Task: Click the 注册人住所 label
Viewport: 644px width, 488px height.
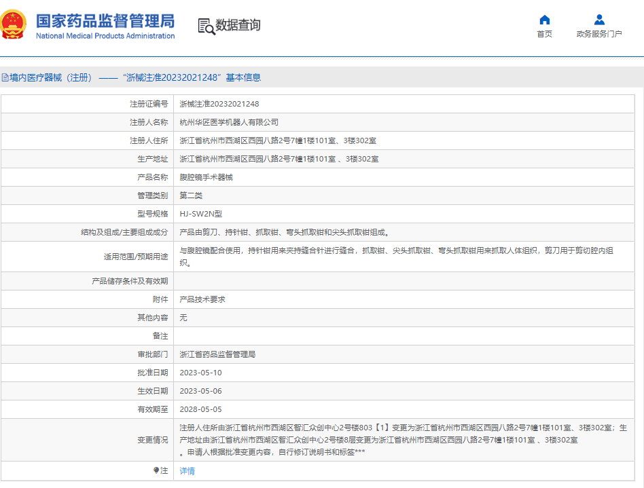Action: point(149,140)
